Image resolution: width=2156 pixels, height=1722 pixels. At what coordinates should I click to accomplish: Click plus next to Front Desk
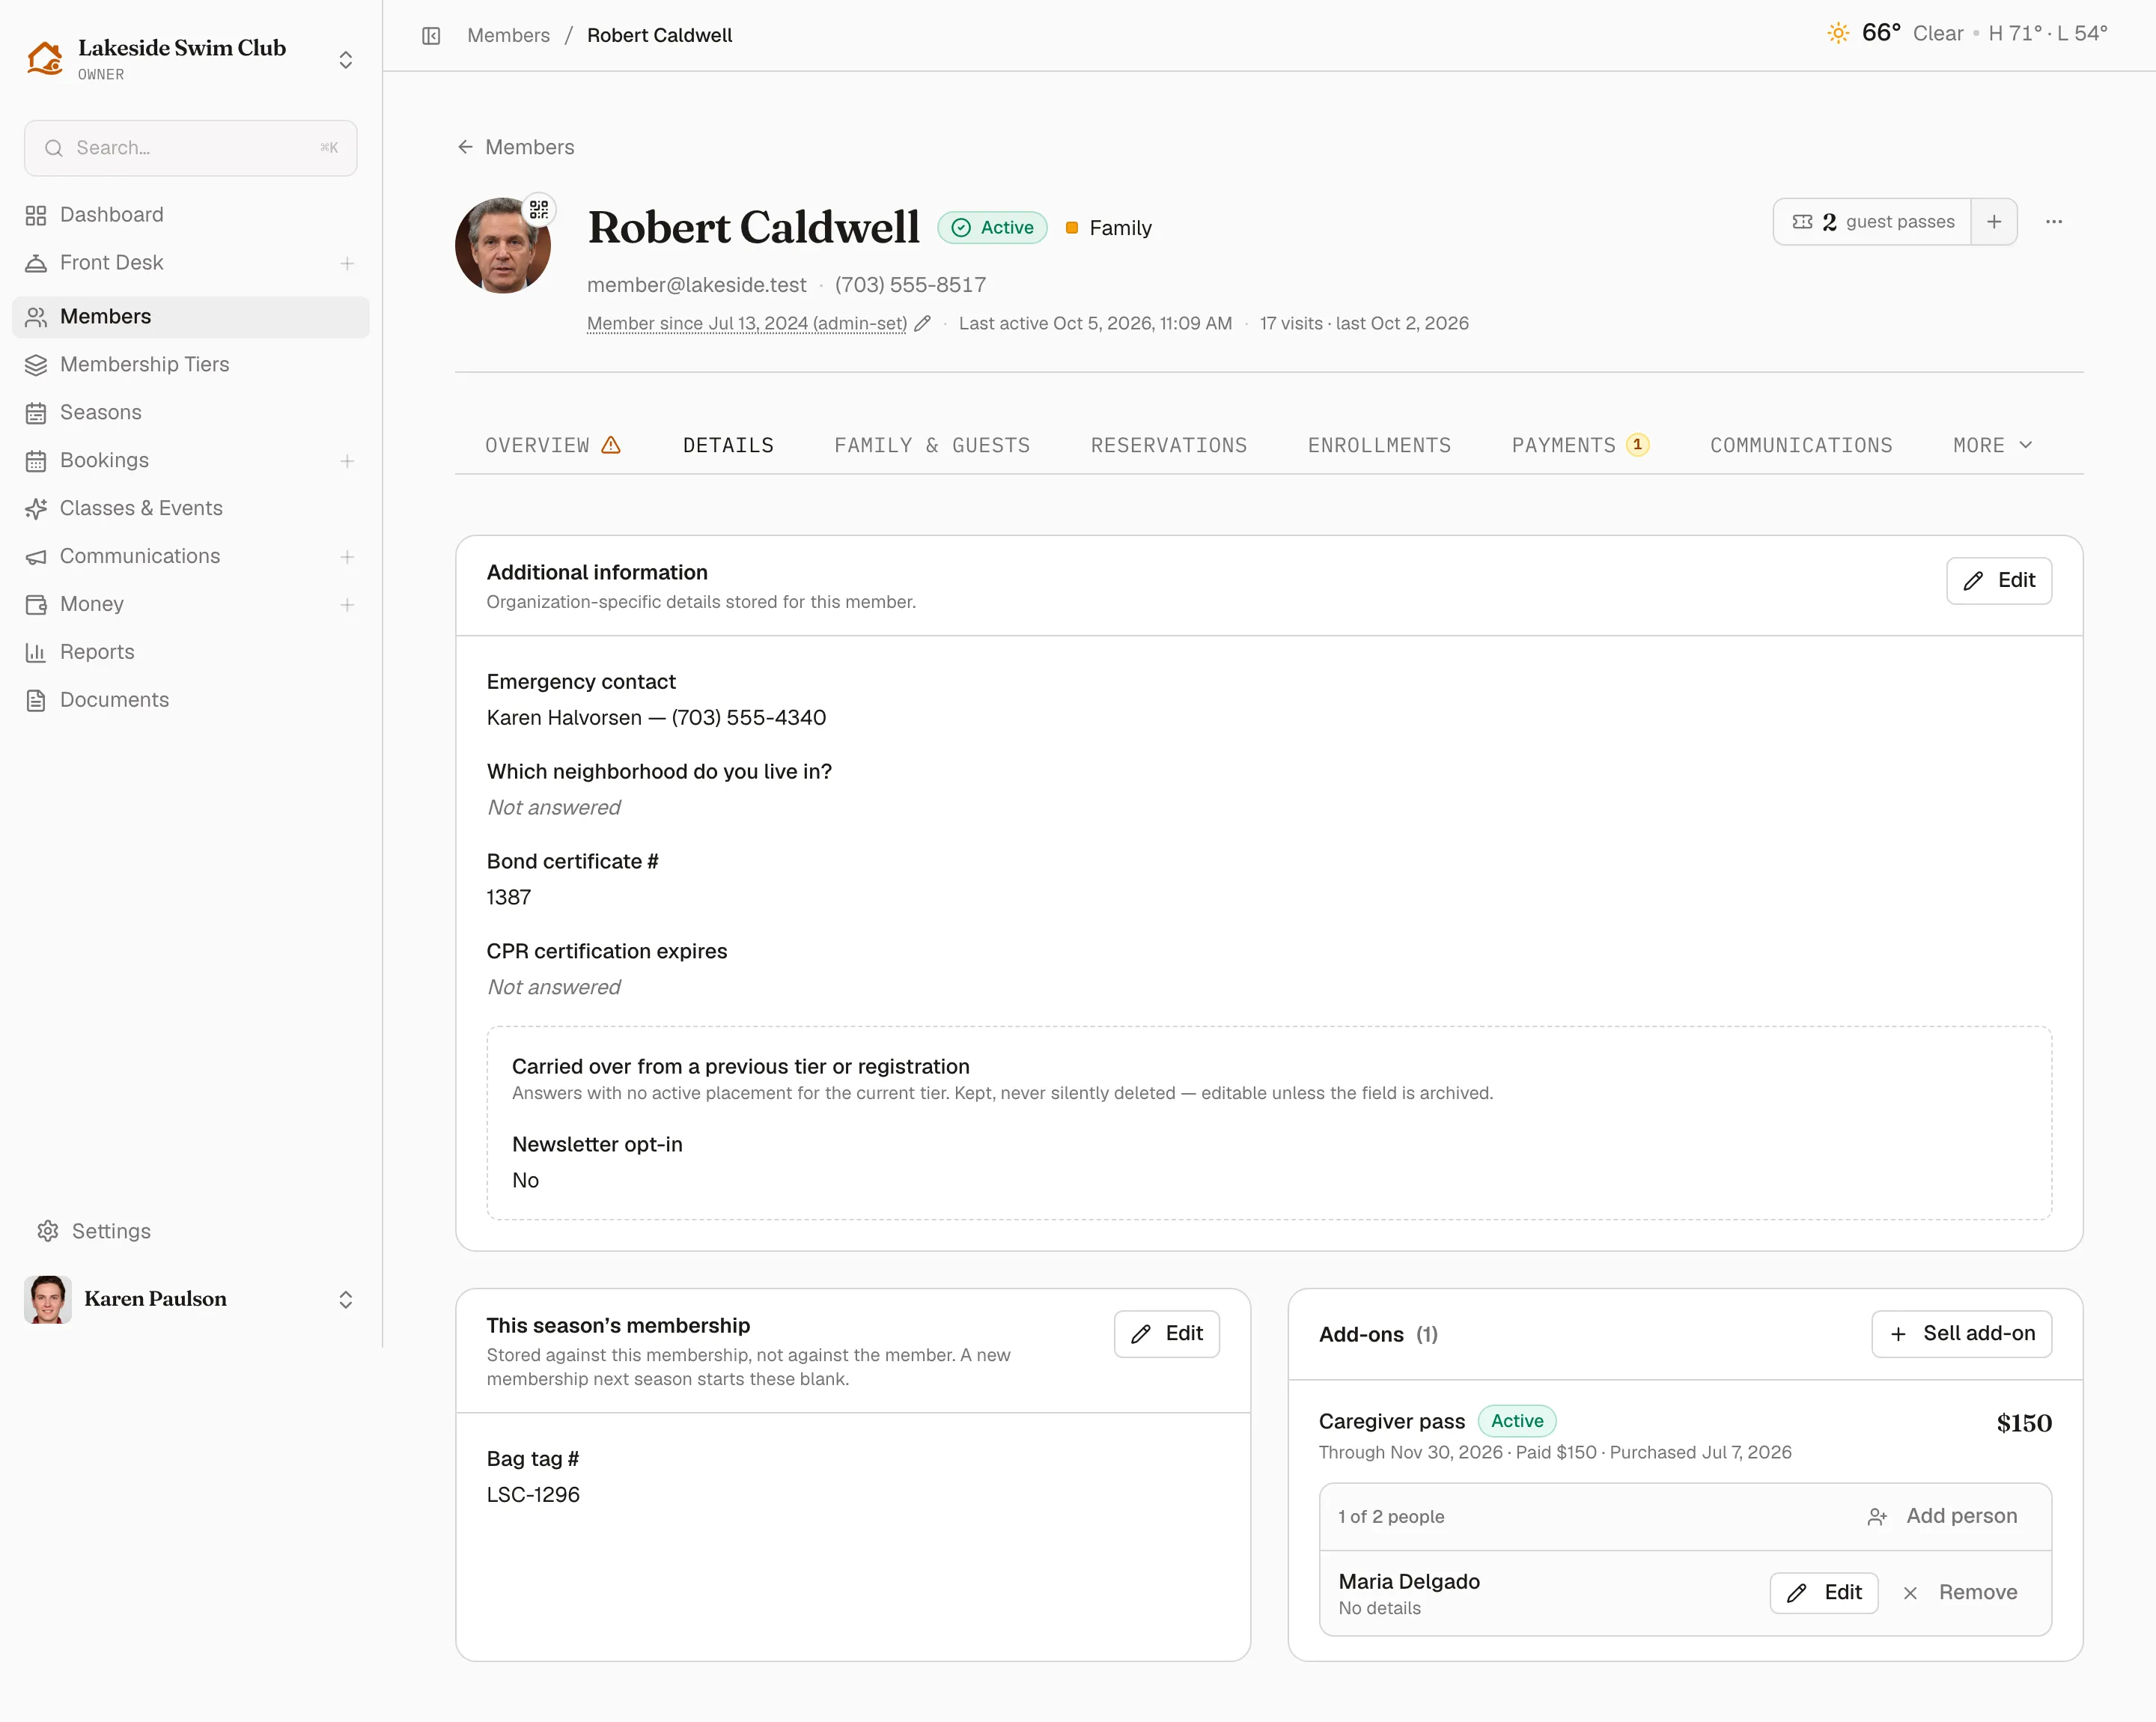coord(347,263)
